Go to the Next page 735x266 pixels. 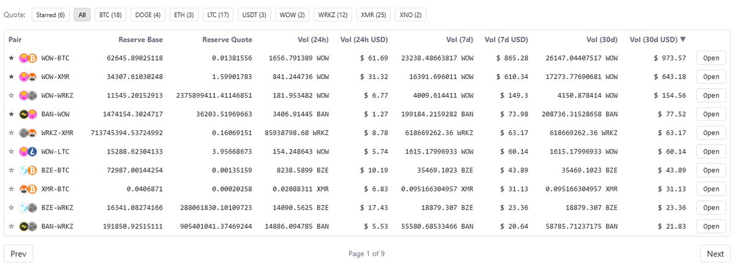click(715, 254)
